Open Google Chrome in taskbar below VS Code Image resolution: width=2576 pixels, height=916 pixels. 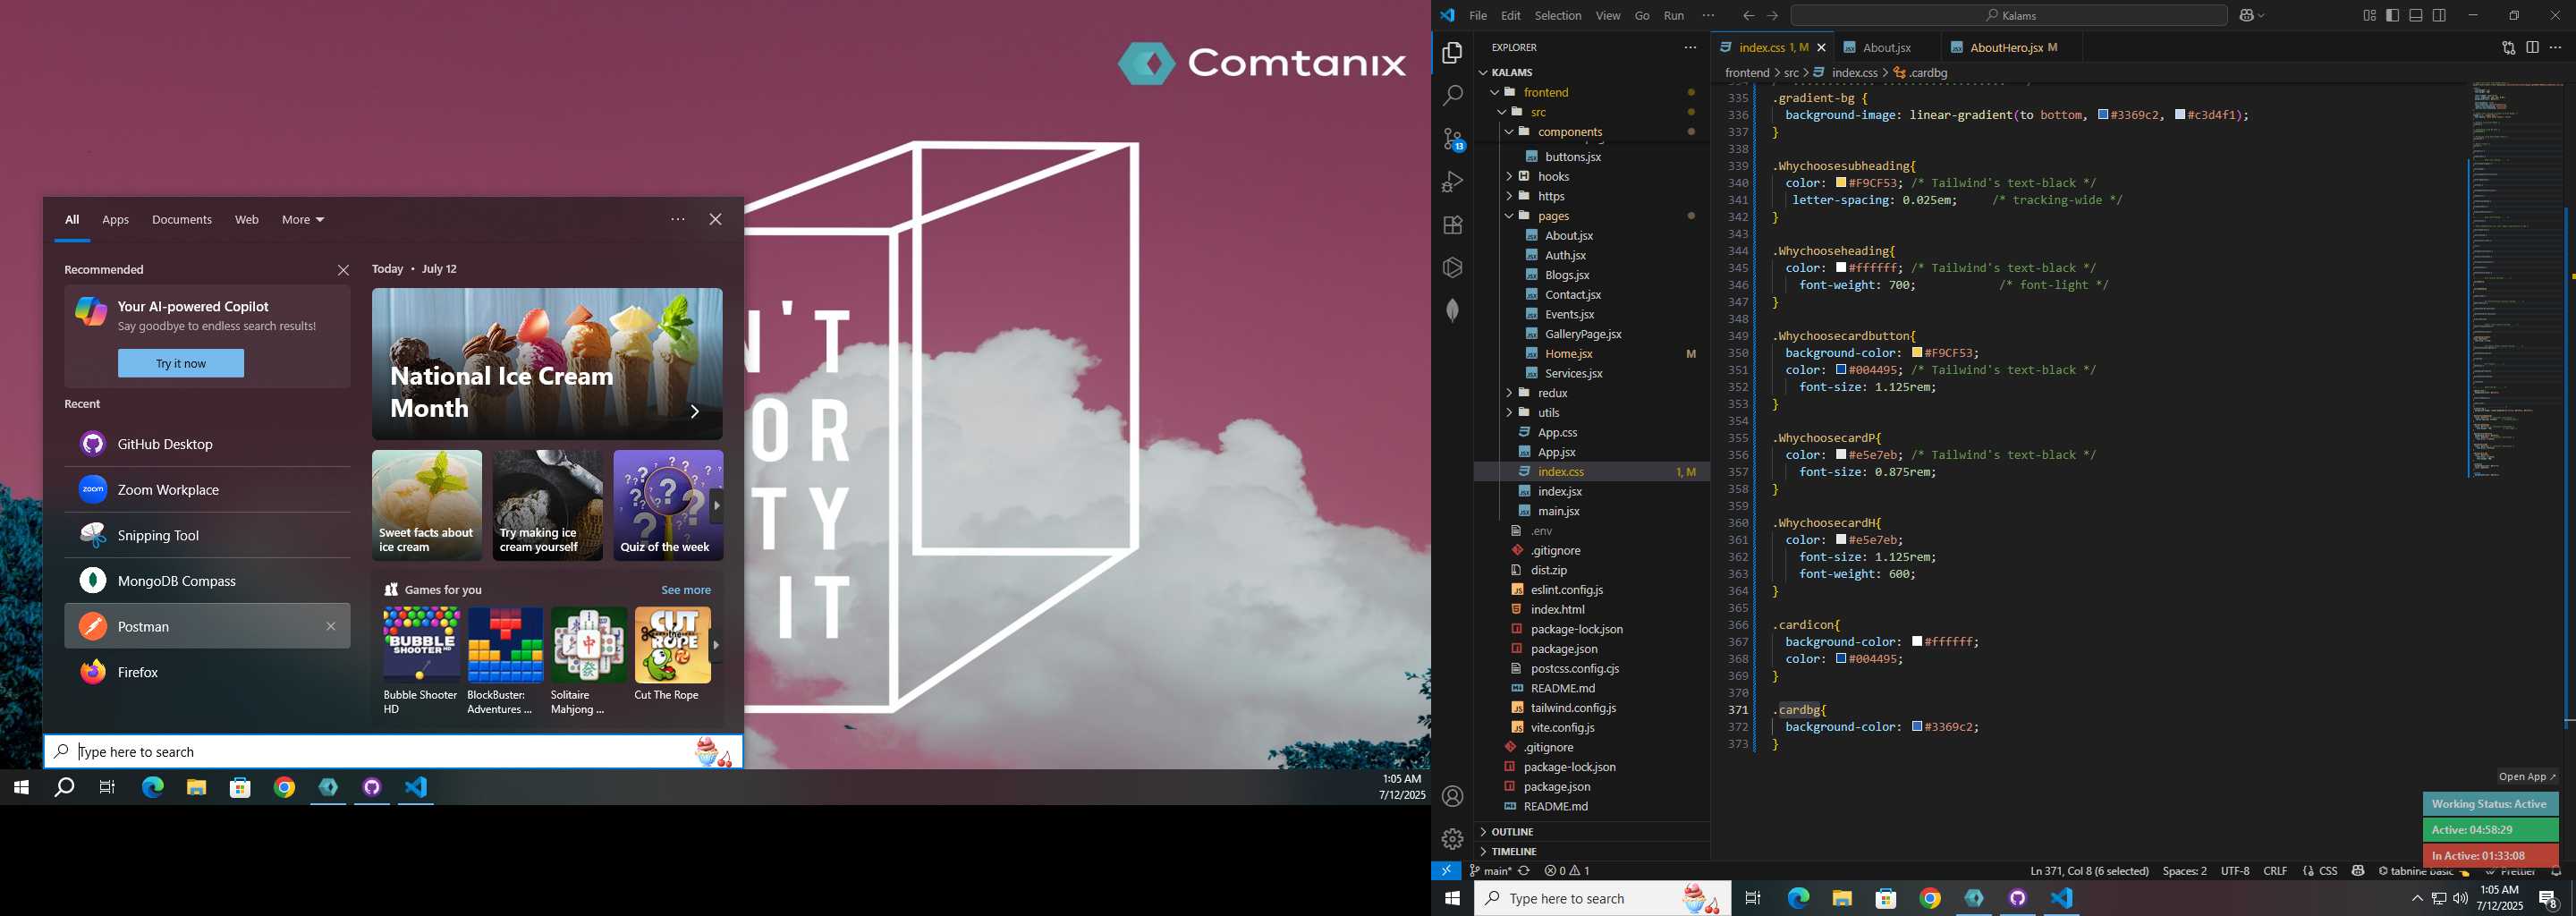[x=1930, y=898]
